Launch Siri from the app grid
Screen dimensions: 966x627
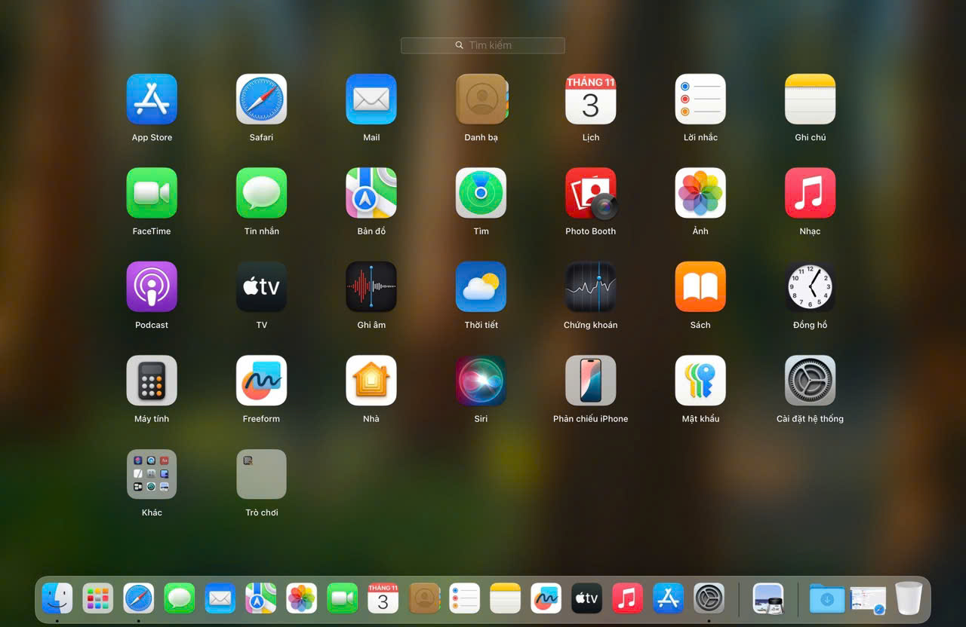[x=481, y=381]
